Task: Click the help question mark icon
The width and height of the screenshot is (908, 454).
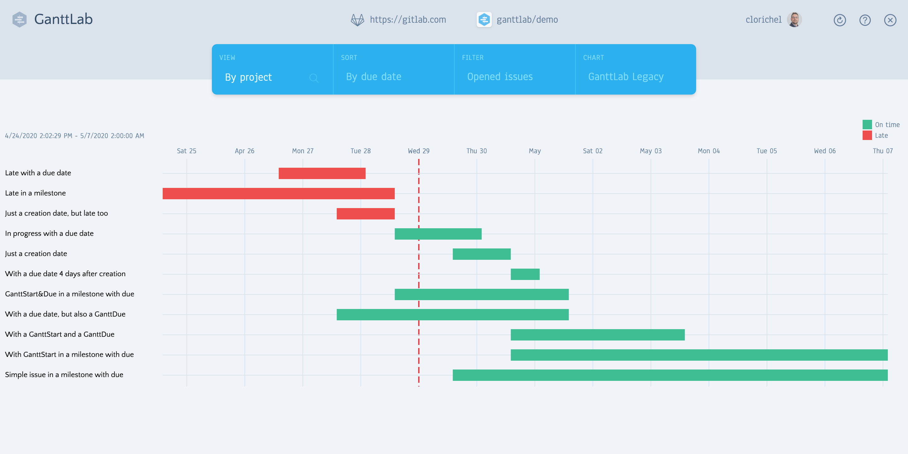Action: [x=865, y=20]
